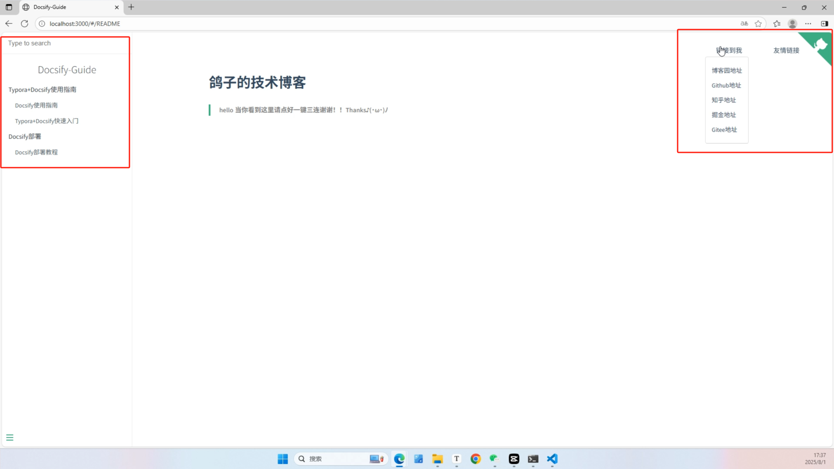Screen dimensions: 834x469
Task: Toggle the favorites star for this page
Action: coord(758,23)
